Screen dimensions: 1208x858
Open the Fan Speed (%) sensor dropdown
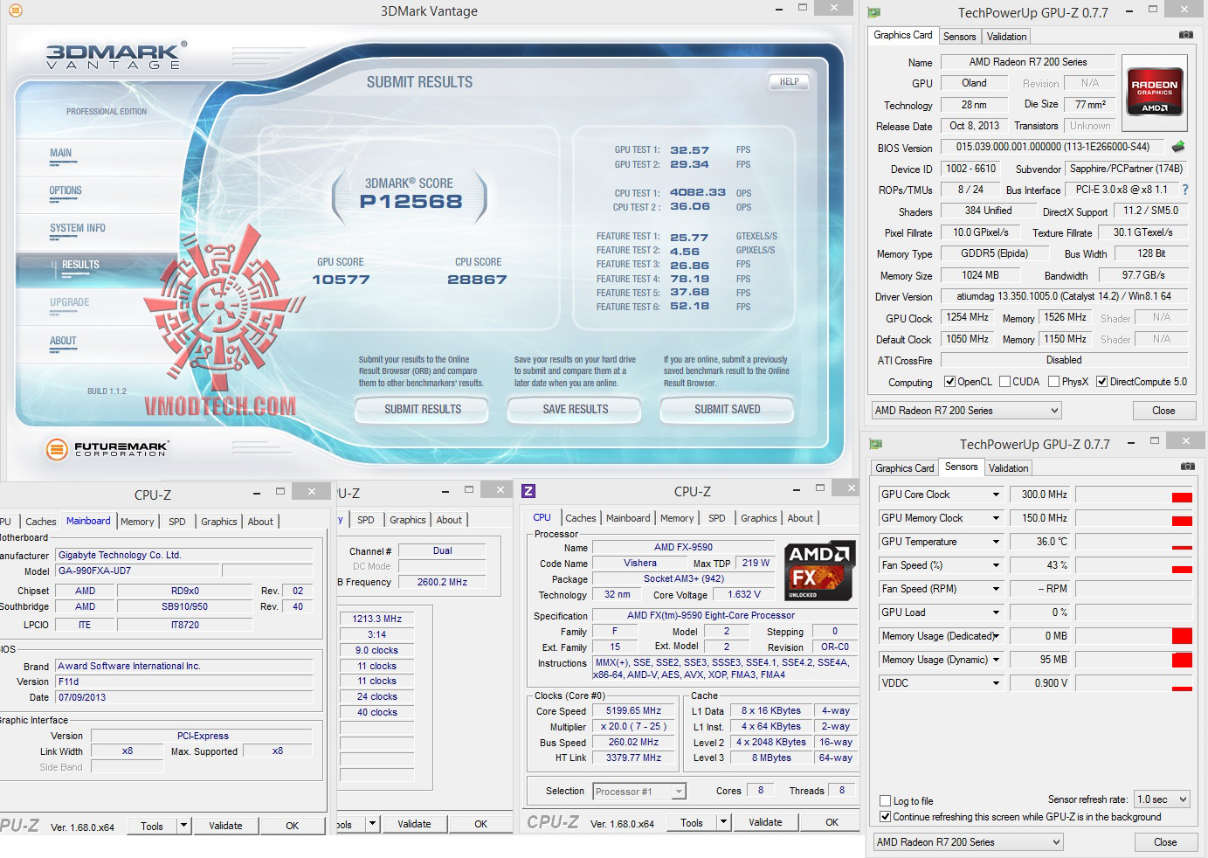pos(995,565)
